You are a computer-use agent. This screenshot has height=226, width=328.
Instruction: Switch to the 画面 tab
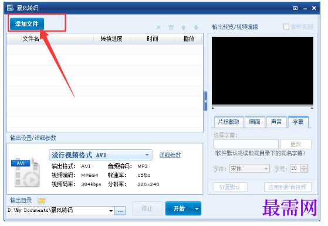(255, 122)
